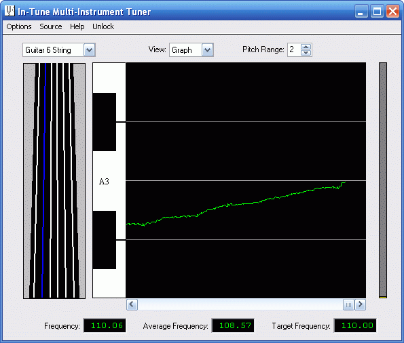This screenshot has width=404, height=343.
Task: Click the A3 piano key
Action: tap(109, 181)
